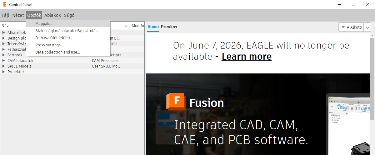
Task: Open the Fájl menu
Action: [x=6, y=15]
